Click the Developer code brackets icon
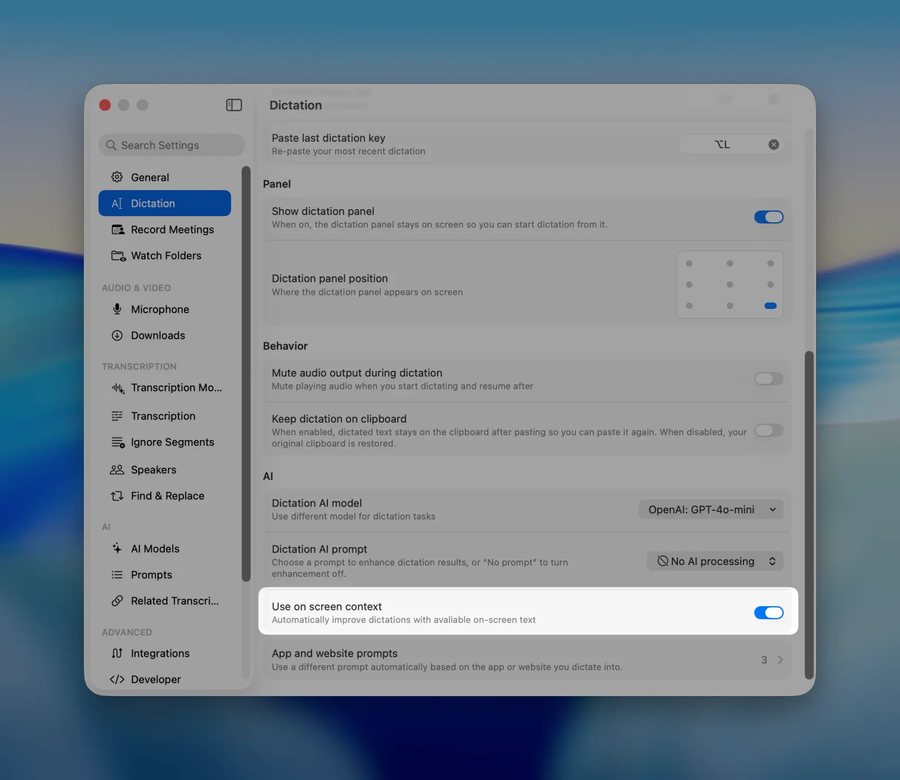 point(117,679)
